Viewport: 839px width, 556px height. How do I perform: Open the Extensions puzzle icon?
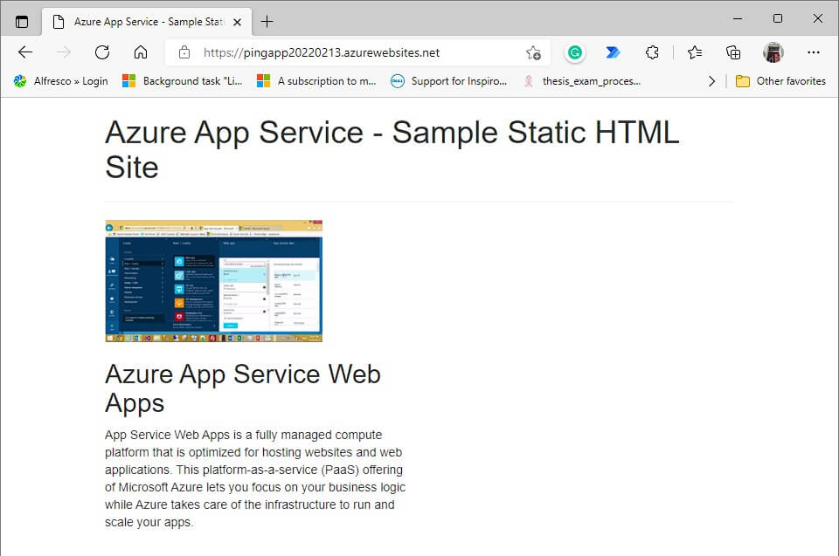[652, 52]
